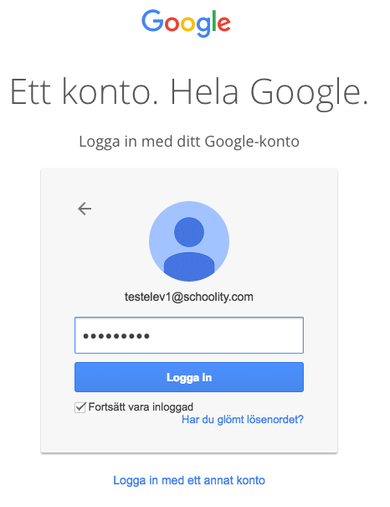390x507 pixels.
Task: Click the blue capital G of Google logo
Action: click(x=152, y=20)
